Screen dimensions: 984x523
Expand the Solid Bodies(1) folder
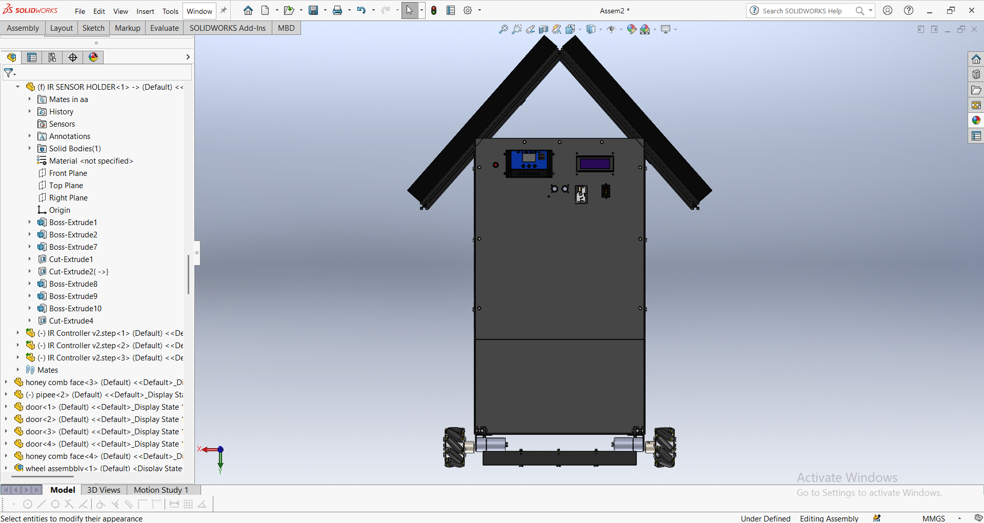[29, 148]
